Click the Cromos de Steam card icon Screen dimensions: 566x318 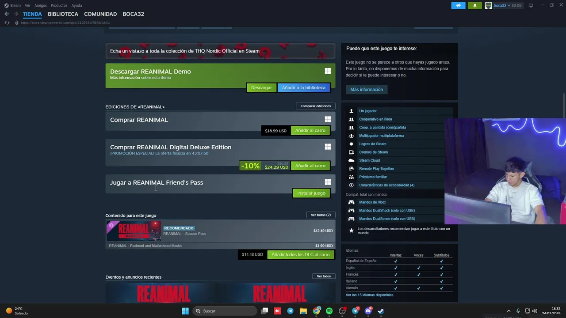click(x=351, y=152)
